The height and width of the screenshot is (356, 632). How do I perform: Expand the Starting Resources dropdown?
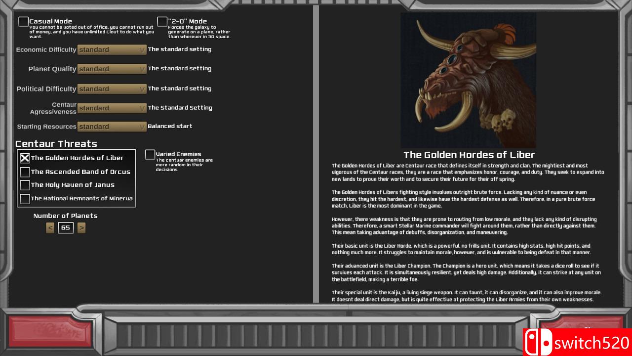click(112, 127)
